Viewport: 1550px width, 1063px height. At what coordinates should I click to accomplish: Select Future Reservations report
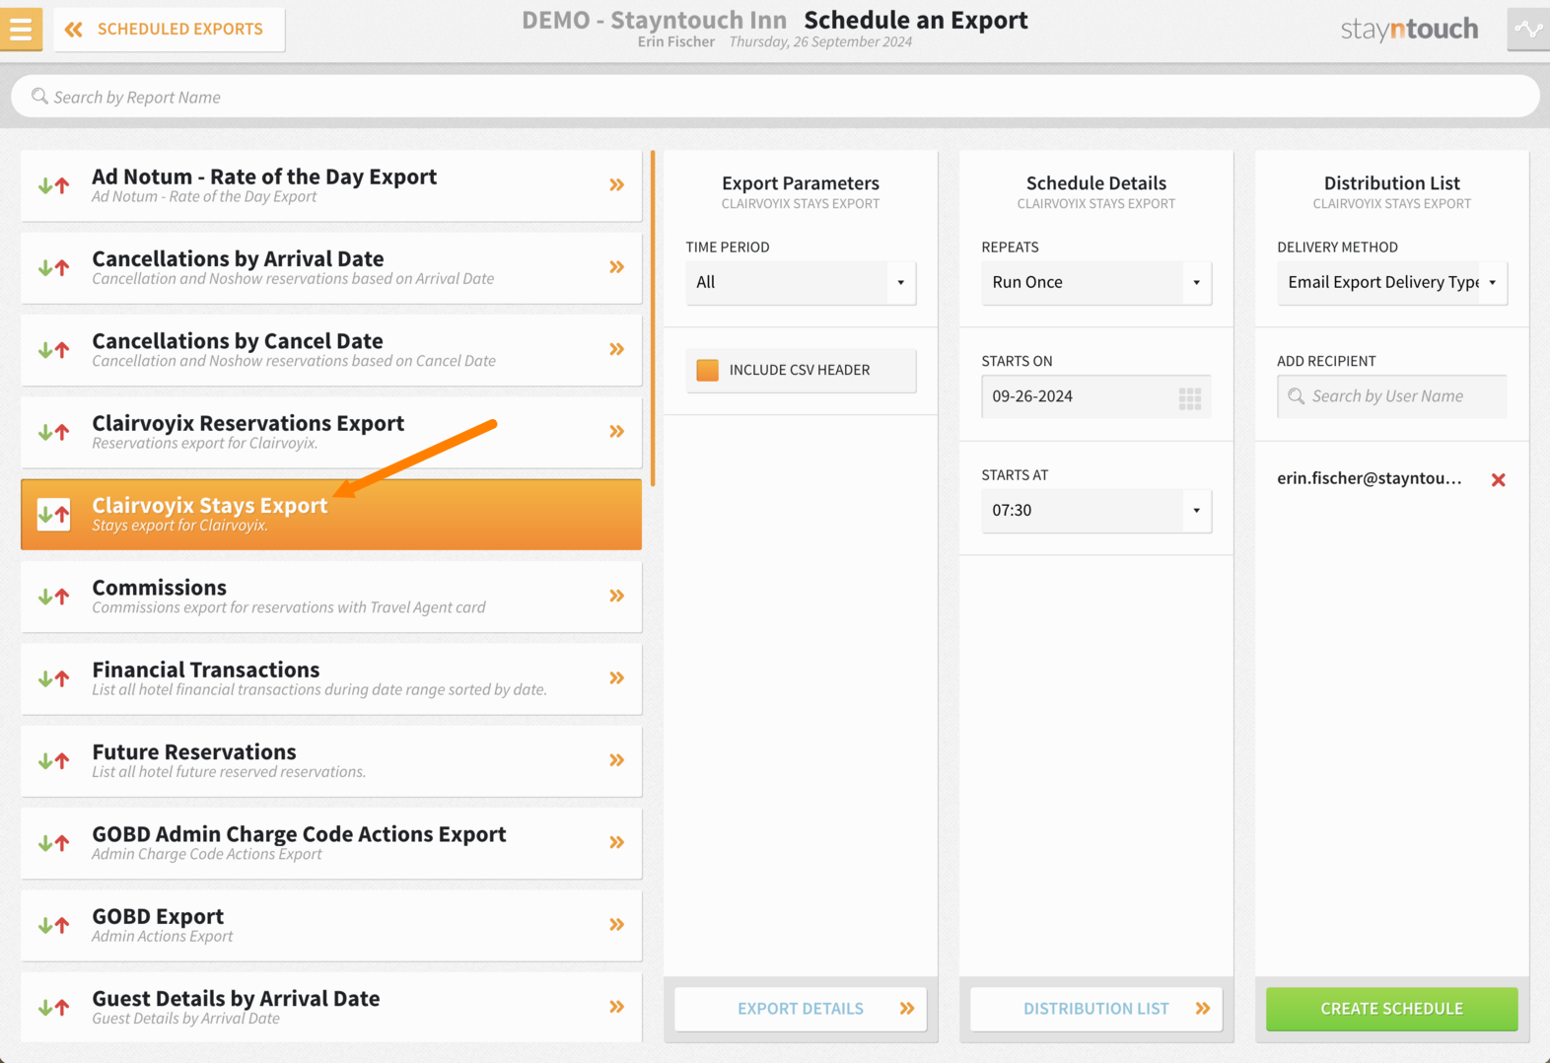(x=331, y=760)
